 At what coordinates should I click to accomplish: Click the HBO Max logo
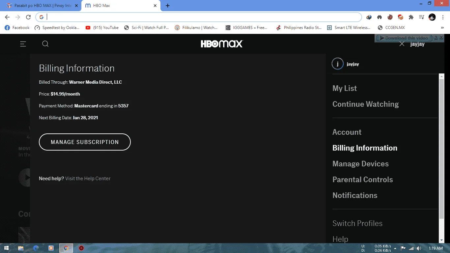click(222, 44)
